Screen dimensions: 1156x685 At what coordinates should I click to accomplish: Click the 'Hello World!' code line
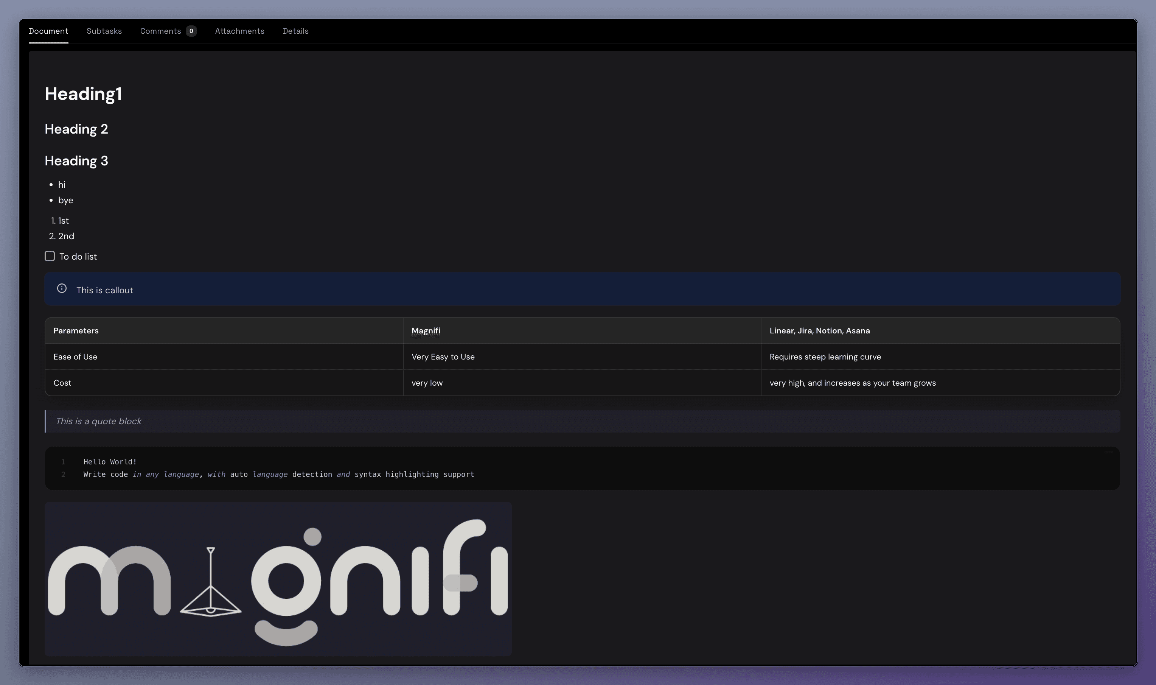click(x=110, y=462)
